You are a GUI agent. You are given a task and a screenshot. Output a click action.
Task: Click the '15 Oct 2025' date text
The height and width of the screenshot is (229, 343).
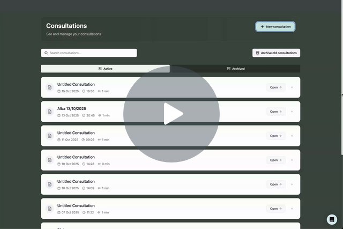coord(70,91)
